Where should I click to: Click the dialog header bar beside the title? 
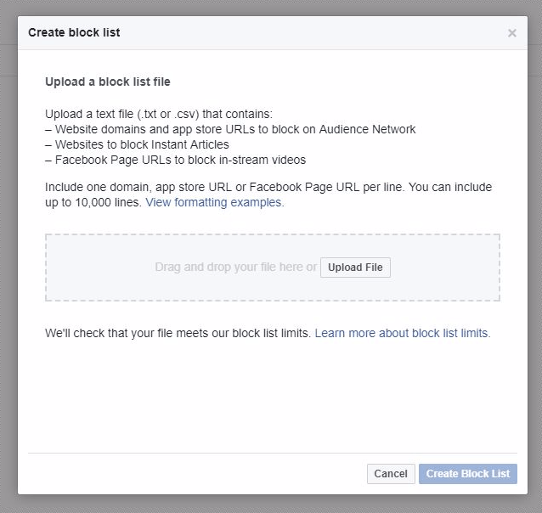pyautogui.click(x=311, y=33)
